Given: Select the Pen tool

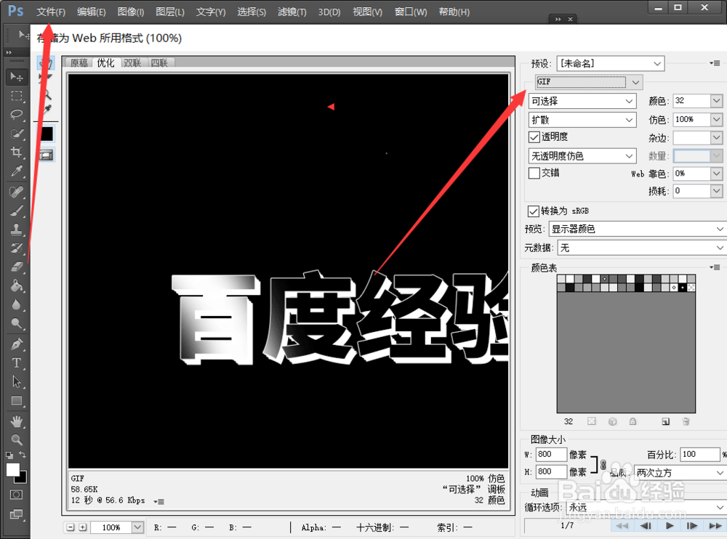Looking at the screenshot, I should pyautogui.click(x=17, y=344).
